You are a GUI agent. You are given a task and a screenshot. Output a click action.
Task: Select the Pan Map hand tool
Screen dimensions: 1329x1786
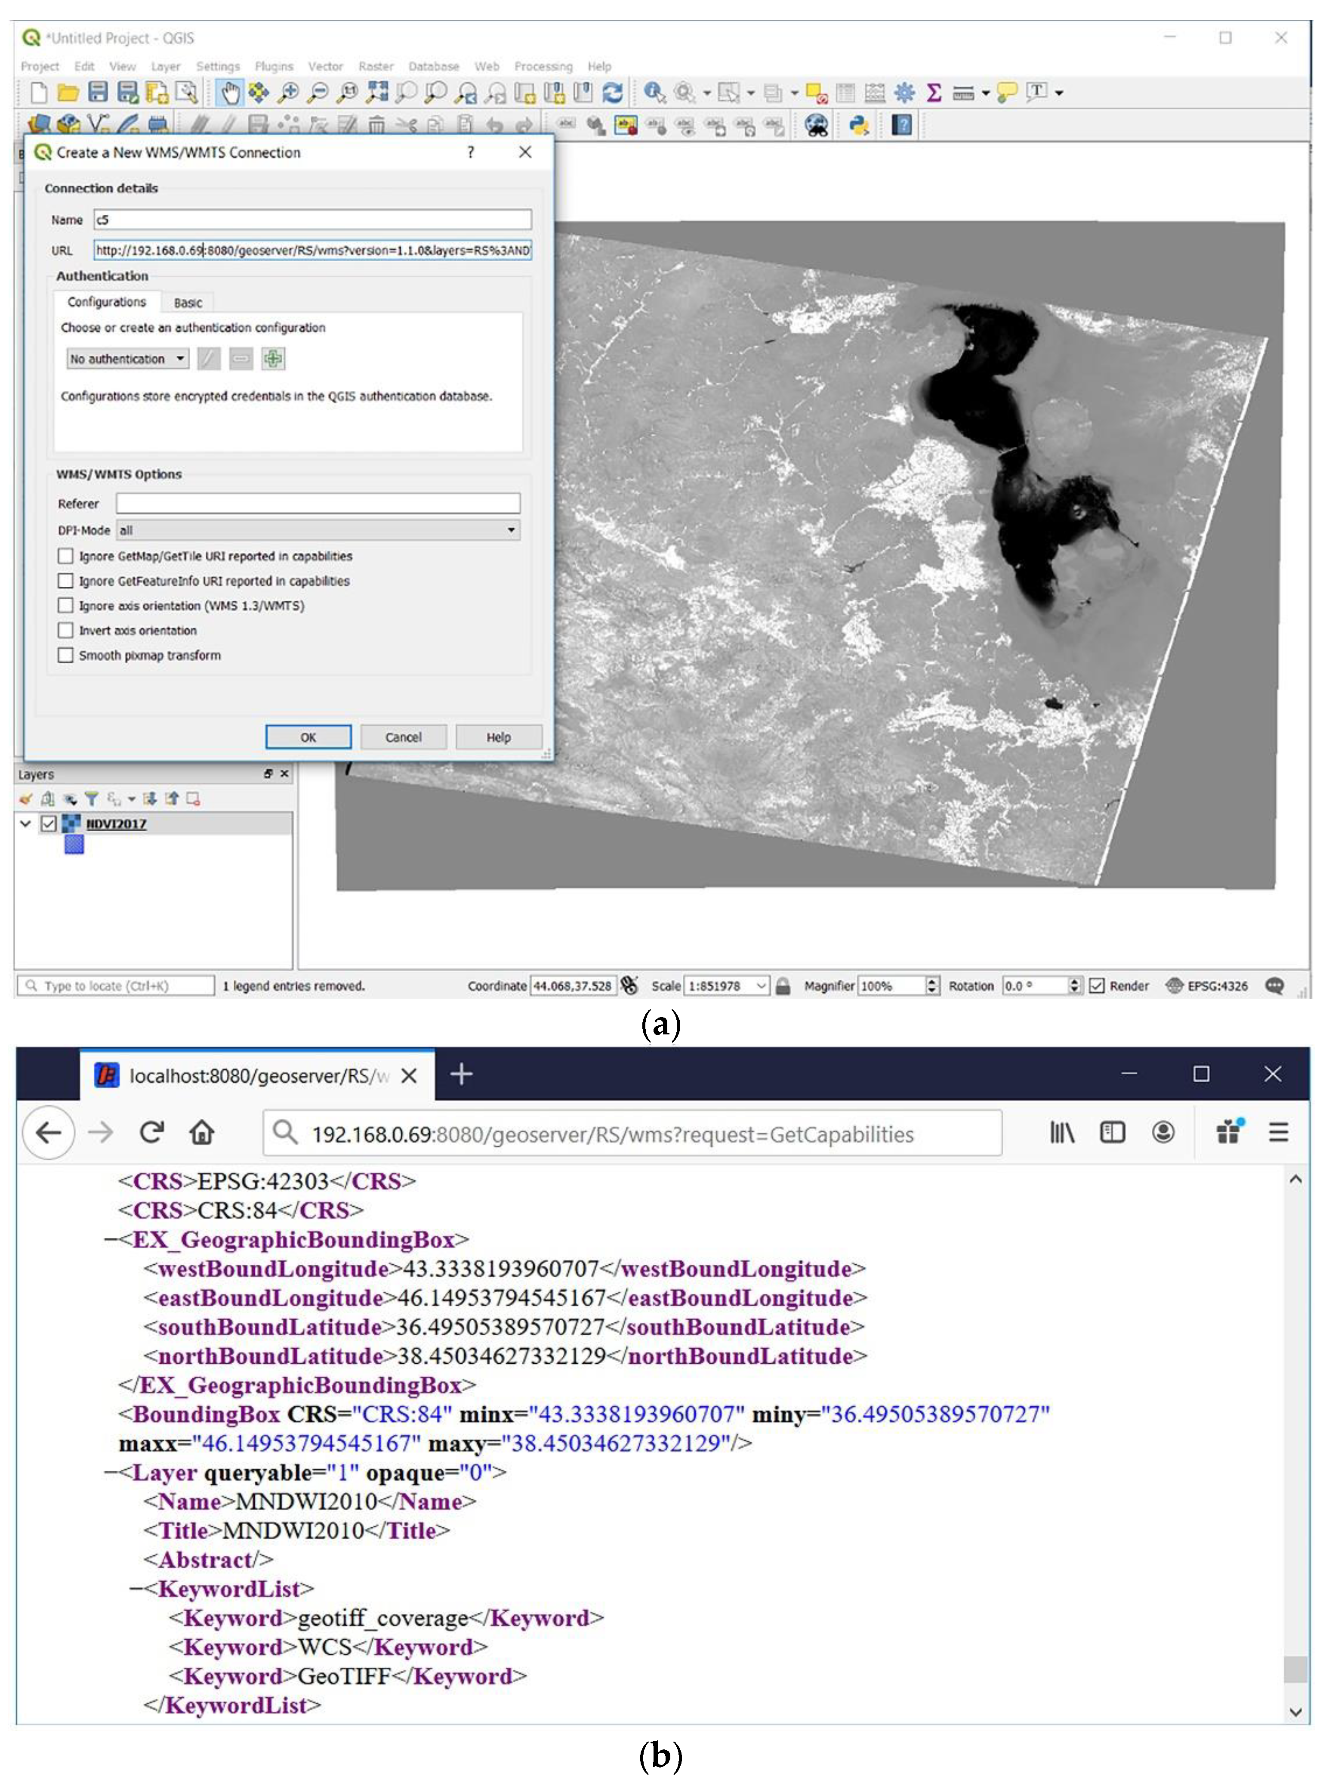click(x=230, y=93)
